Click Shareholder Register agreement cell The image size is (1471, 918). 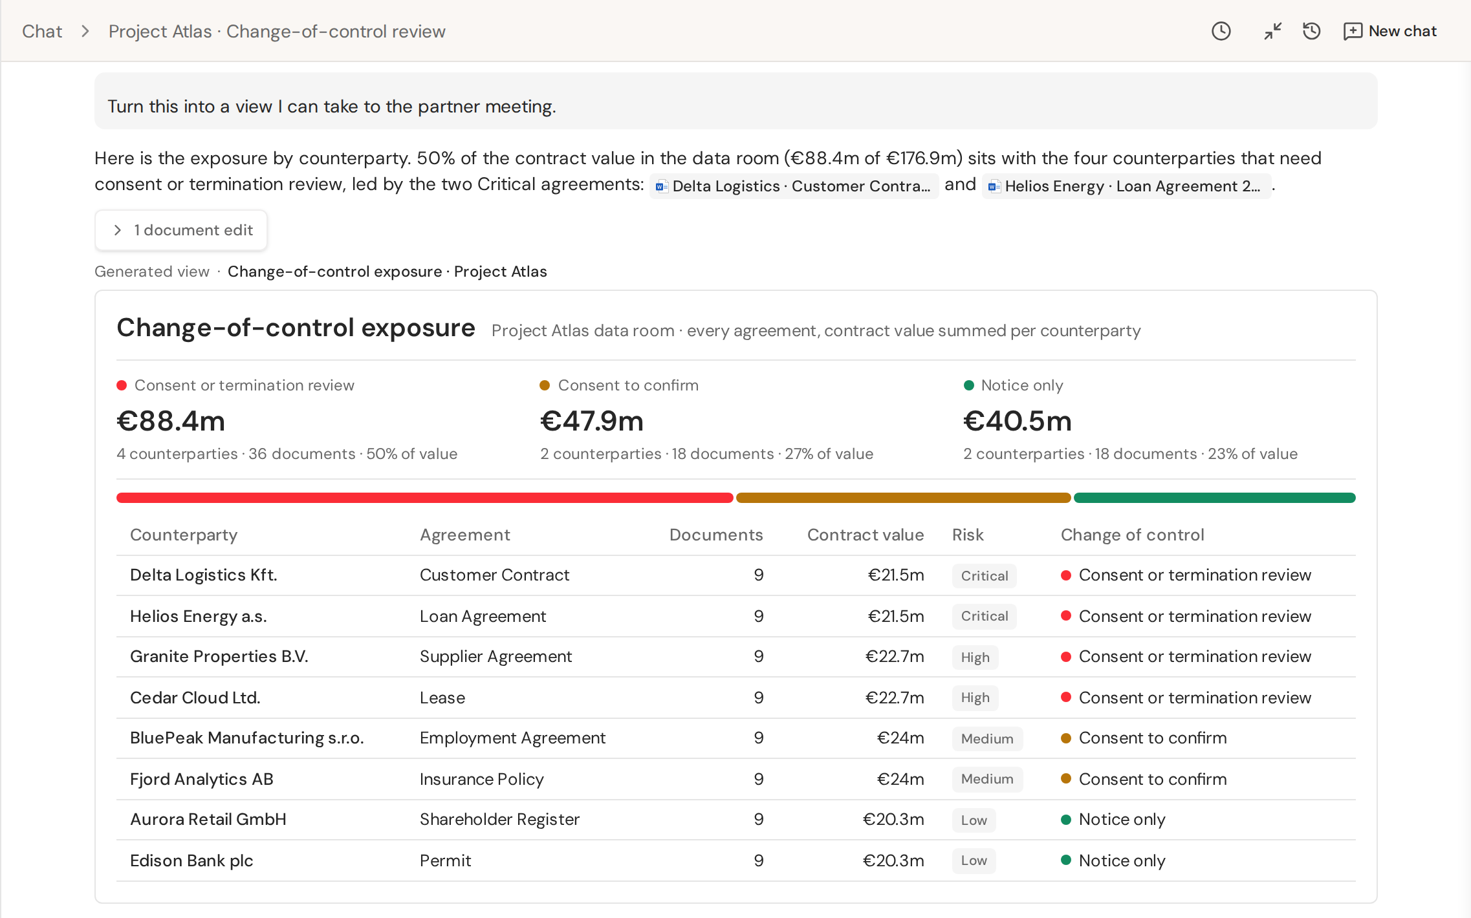click(499, 819)
